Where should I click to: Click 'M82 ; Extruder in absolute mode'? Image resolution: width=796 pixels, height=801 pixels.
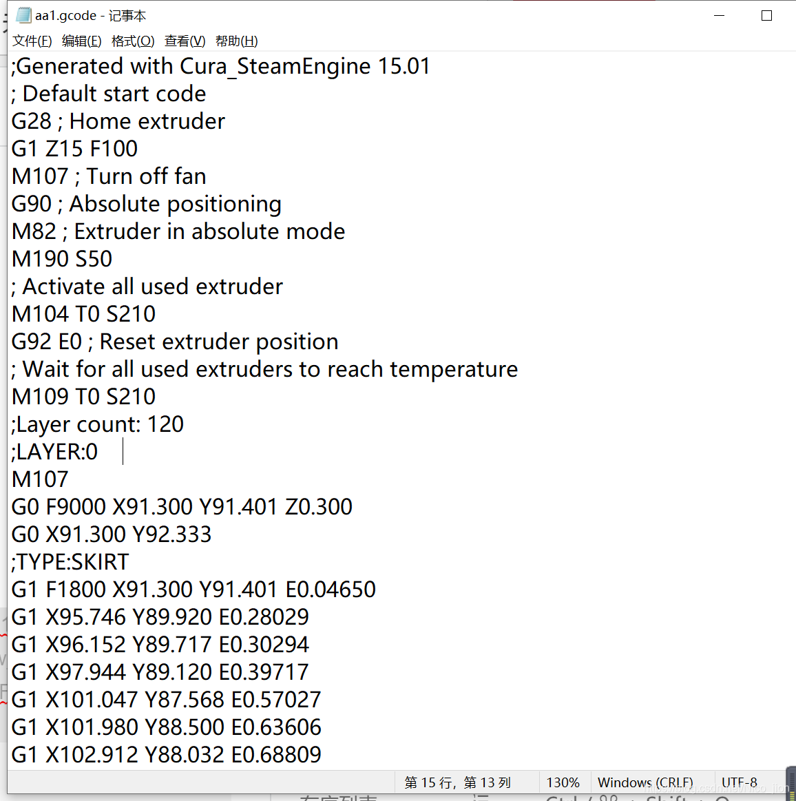click(178, 232)
